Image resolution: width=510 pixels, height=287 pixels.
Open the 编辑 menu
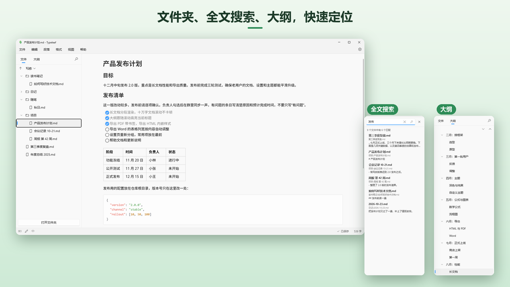click(34, 49)
